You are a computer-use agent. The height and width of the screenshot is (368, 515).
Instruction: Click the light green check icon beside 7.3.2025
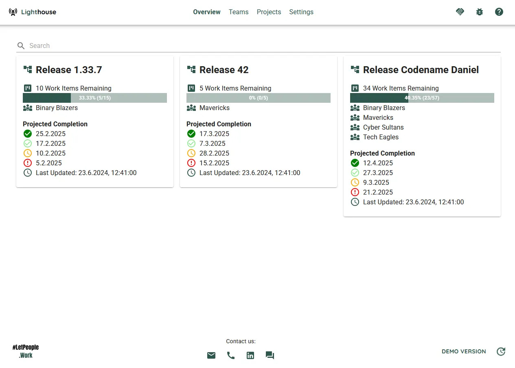[x=191, y=143]
